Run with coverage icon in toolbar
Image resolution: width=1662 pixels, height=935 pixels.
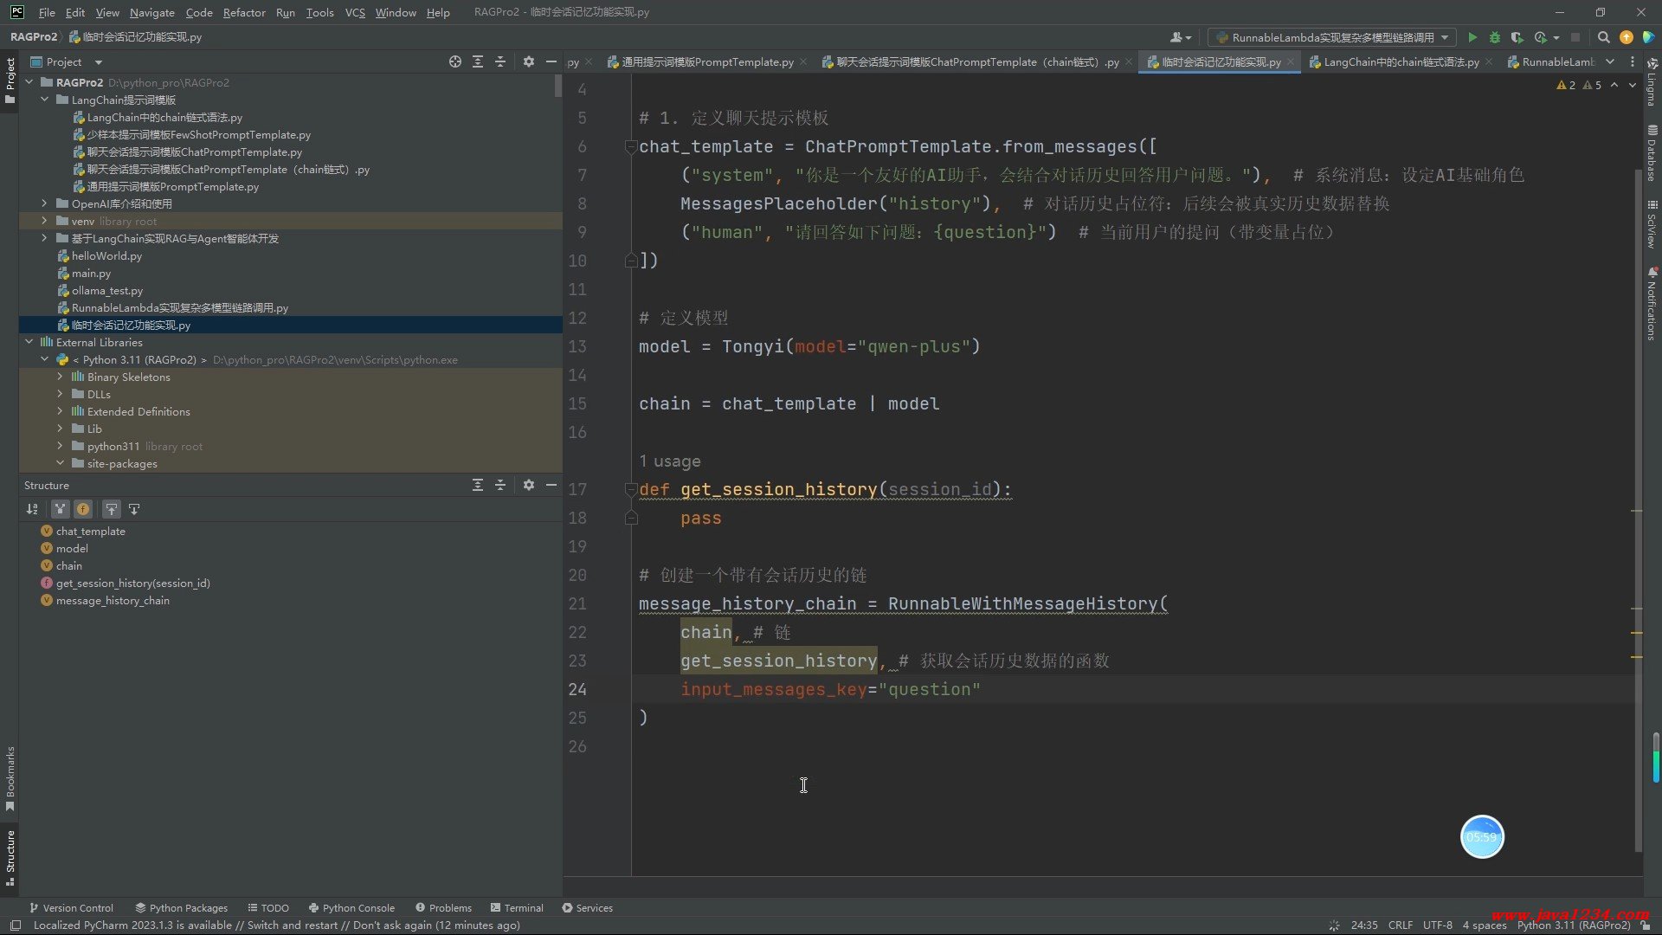pyautogui.click(x=1517, y=37)
